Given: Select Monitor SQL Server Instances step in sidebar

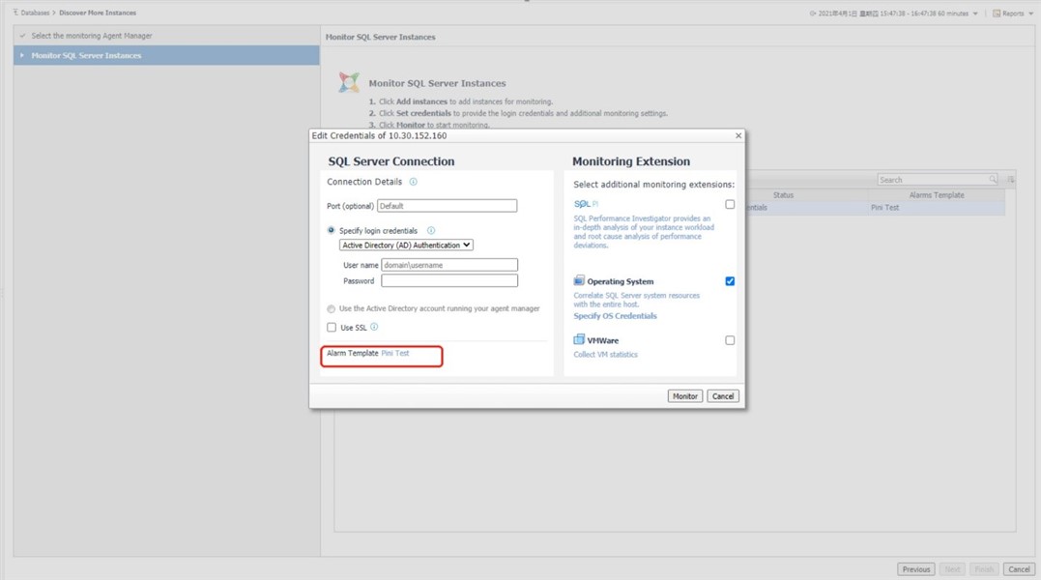Looking at the screenshot, I should point(166,55).
